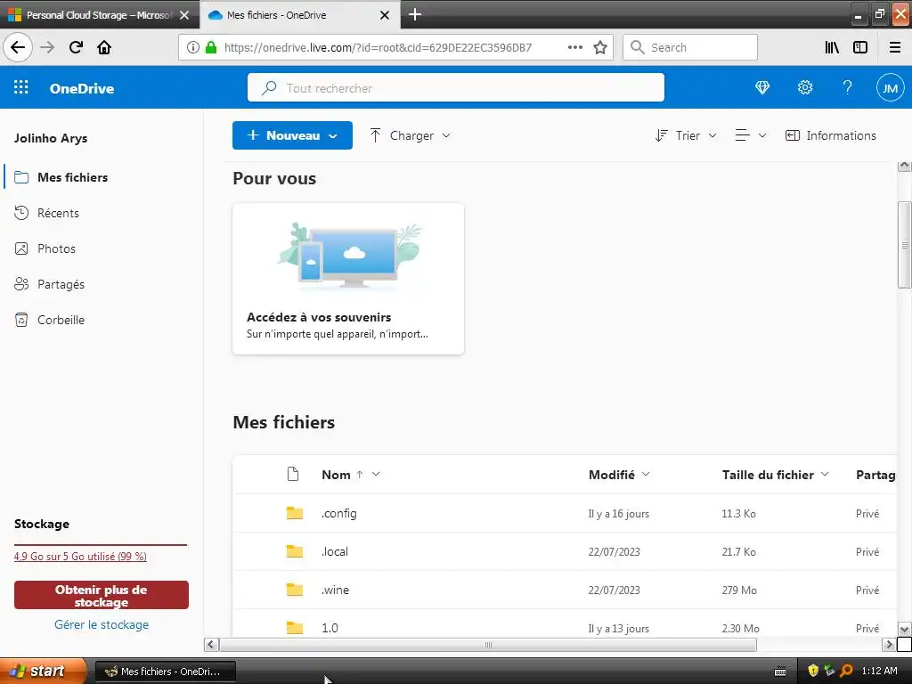Show site information circle icon

pyautogui.click(x=193, y=47)
